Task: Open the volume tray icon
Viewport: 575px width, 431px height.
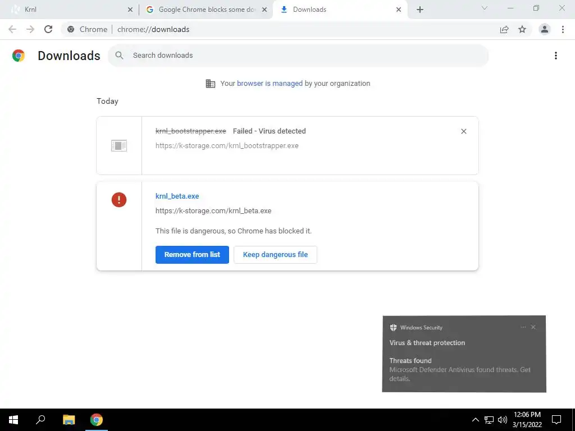Action: pyautogui.click(x=503, y=420)
